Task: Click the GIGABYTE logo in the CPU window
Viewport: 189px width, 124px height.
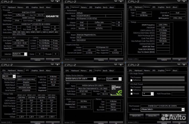Action: pyautogui.click(x=52, y=16)
